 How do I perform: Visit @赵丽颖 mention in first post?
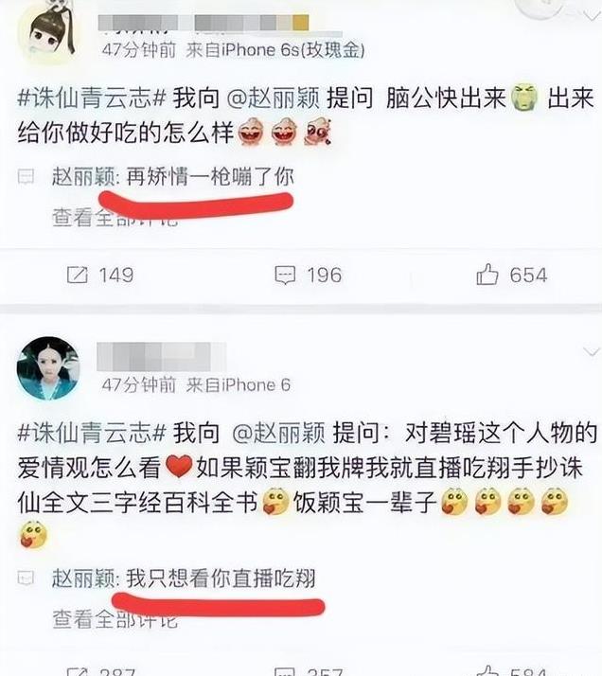(x=274, y=98)
